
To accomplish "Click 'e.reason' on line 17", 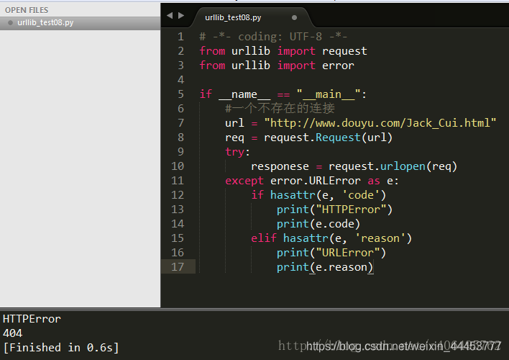I will tap(341, 267).
